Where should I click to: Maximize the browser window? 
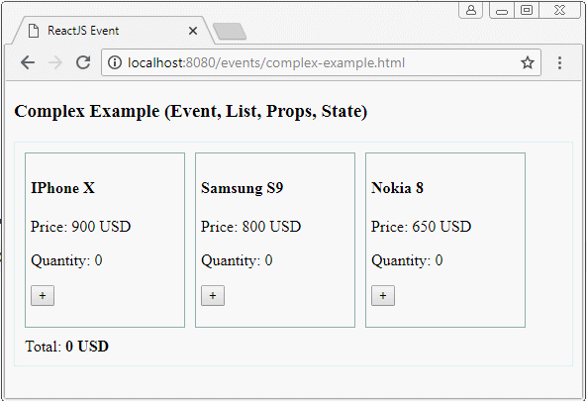point(527,10)
